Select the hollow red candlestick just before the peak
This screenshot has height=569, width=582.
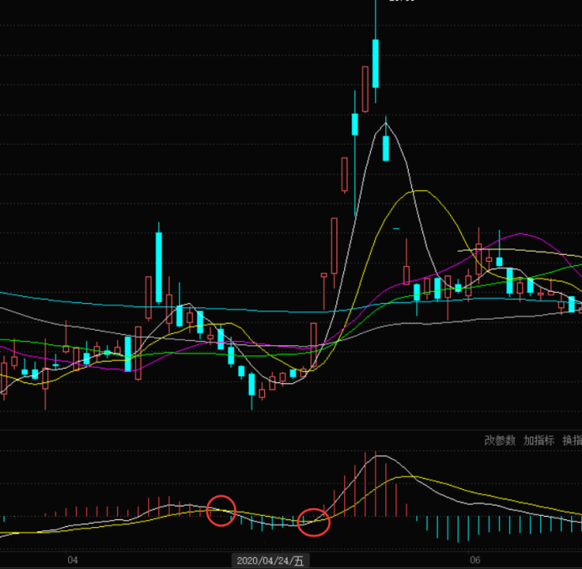(x=366, y=88)
